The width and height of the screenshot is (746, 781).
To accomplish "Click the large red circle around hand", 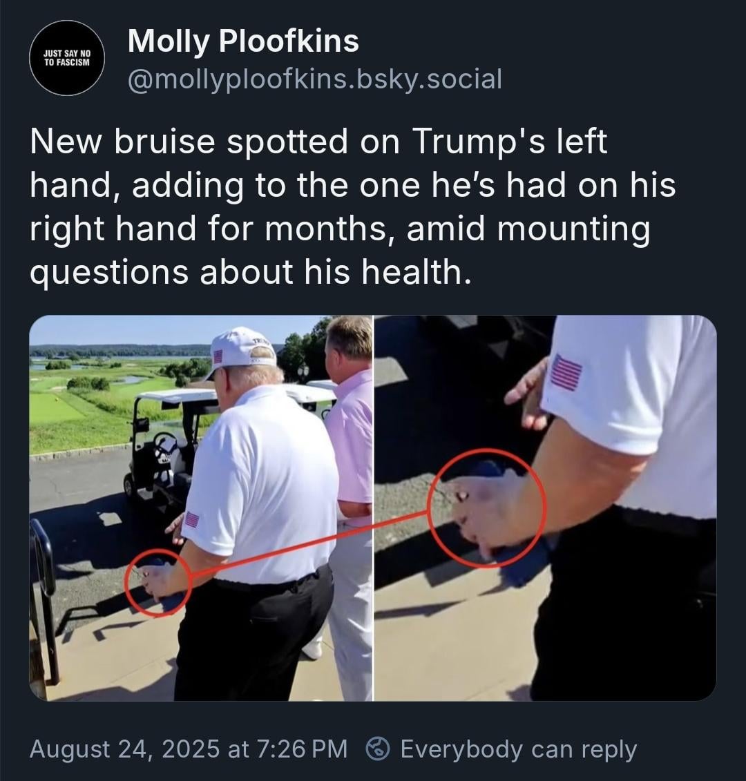I will pos(487,508).
